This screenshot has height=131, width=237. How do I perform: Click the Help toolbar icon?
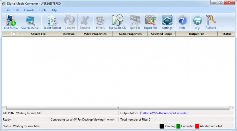182,22
